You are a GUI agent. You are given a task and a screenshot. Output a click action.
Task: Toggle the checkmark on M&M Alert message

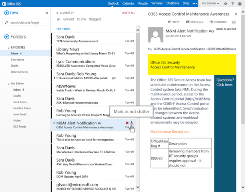[x=54, y=123]
